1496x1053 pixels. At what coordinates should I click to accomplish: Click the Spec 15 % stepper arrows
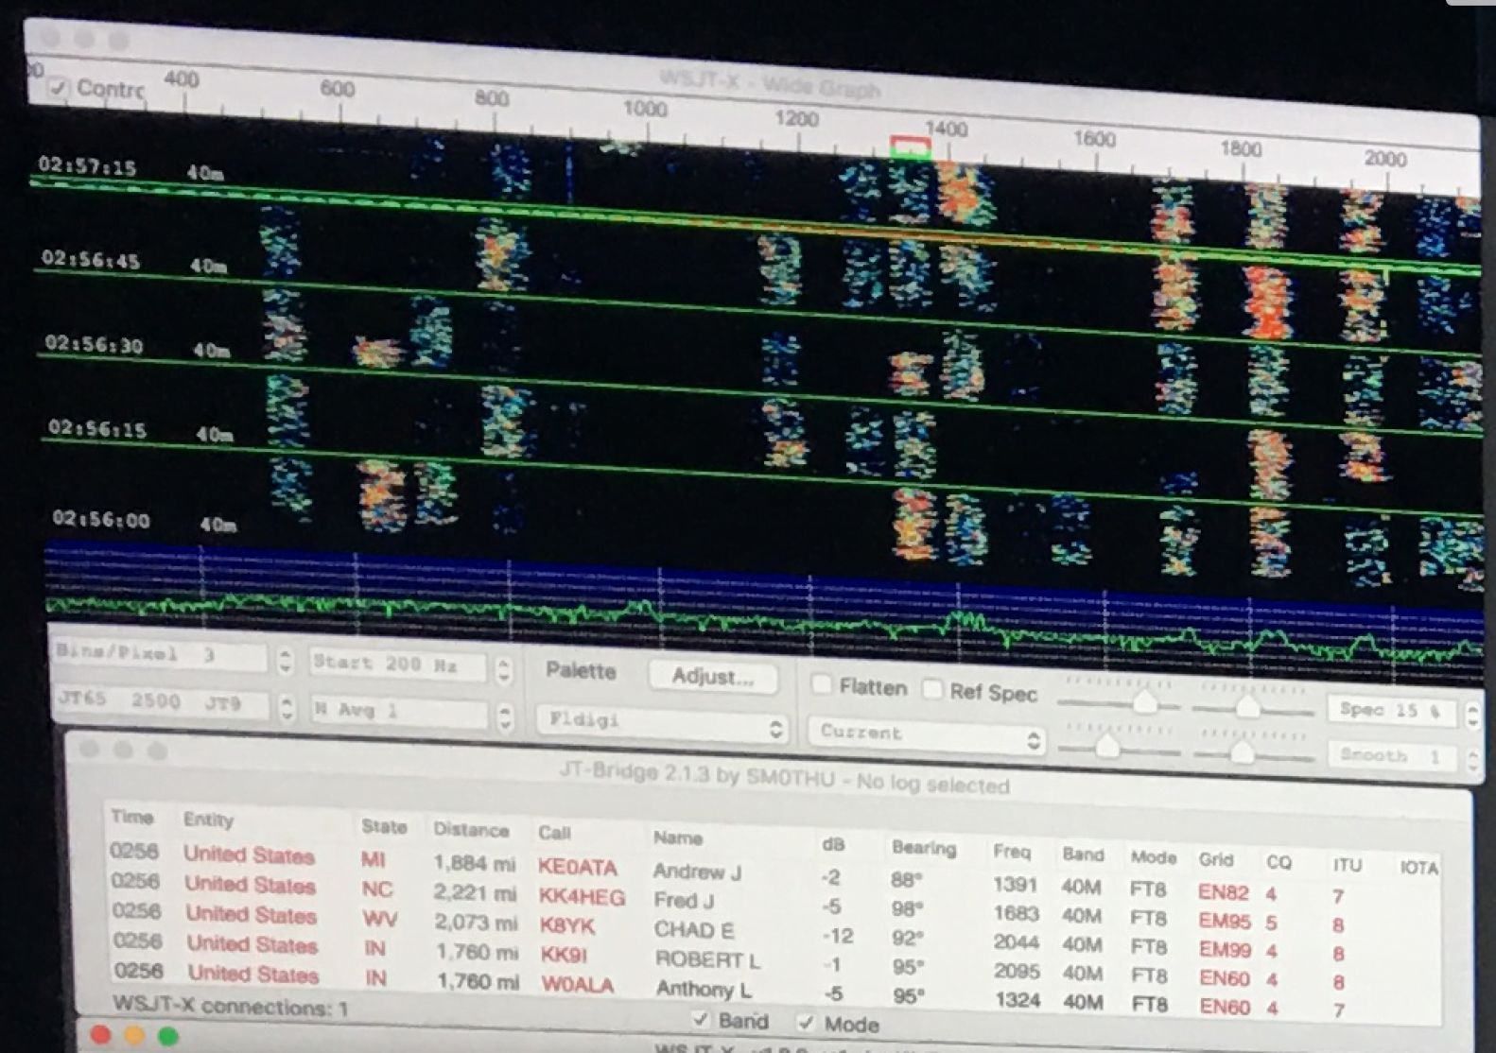1472,715
